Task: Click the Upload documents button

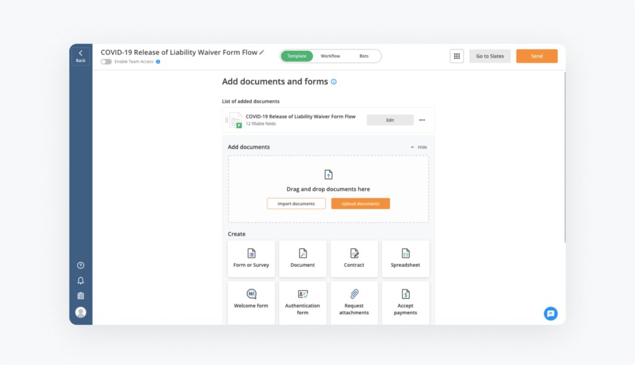Action: [x=360, y=203]
